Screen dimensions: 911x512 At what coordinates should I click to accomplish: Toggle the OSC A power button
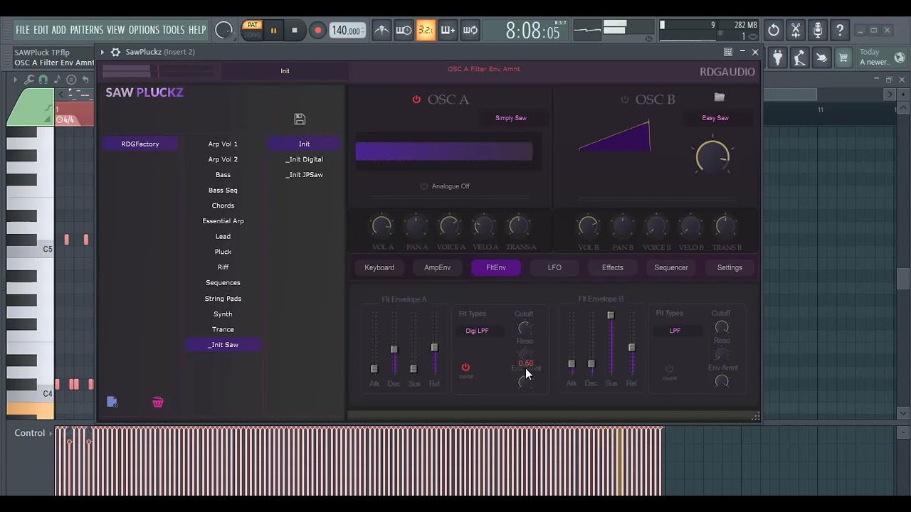[416, 100]
